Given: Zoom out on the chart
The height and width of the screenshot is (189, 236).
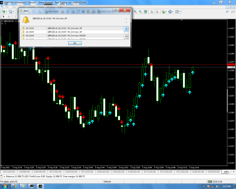Looking at the screenshot, I should (140, 12).
